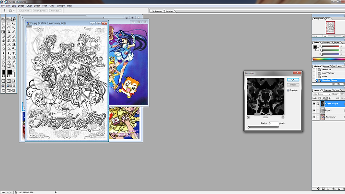Click Lock position icon in Layers panel

coord(326,98)
